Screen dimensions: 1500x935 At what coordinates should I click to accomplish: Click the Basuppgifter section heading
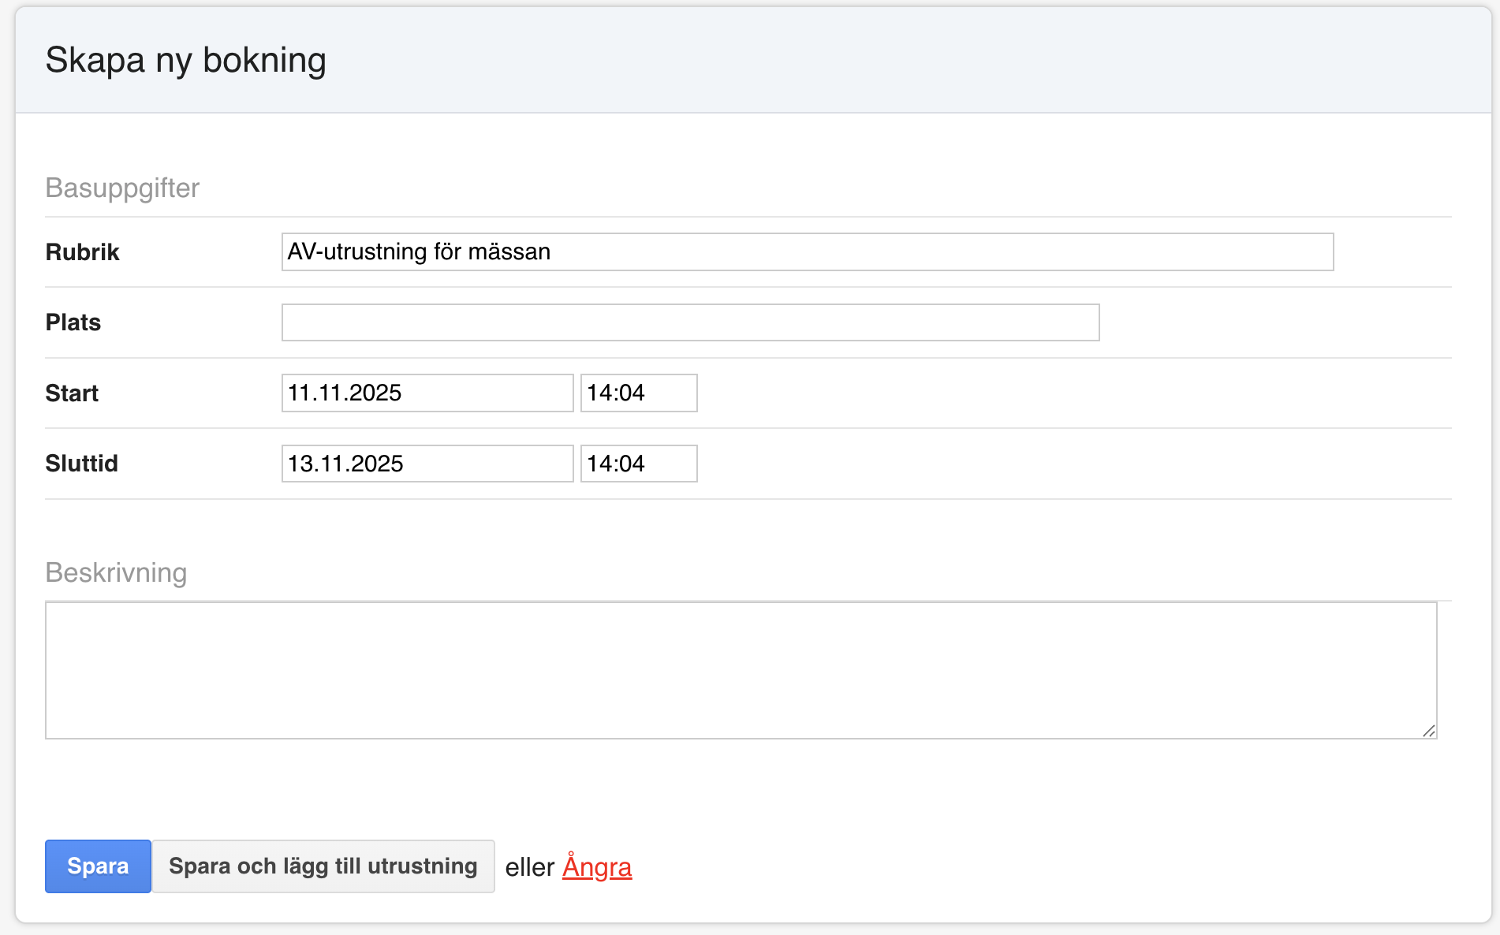pos(122,188)
